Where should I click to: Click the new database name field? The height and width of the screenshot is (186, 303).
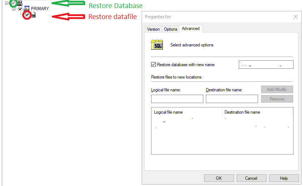266,65
